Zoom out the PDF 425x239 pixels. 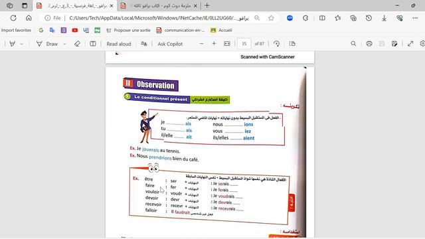(201, 44)
